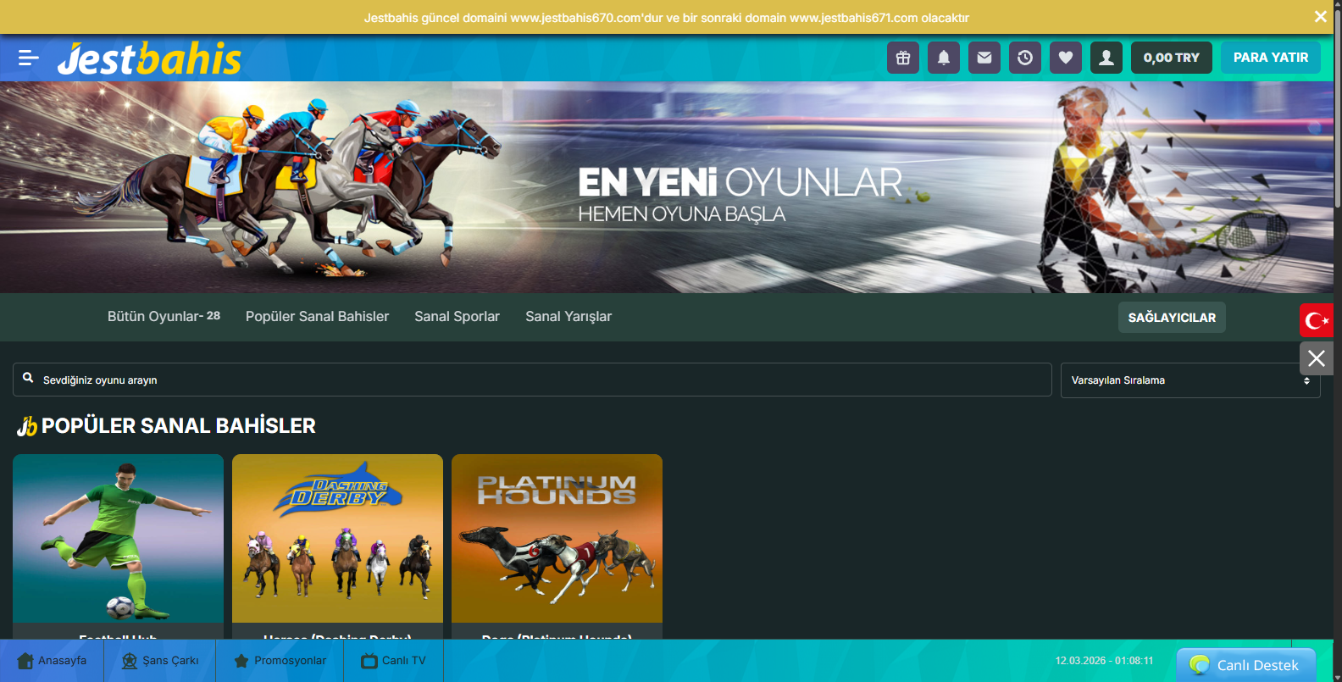Open the gift bonuses icon
Image resolution: width=1342 pixels, height=682 pixels.
pos(903,58)
